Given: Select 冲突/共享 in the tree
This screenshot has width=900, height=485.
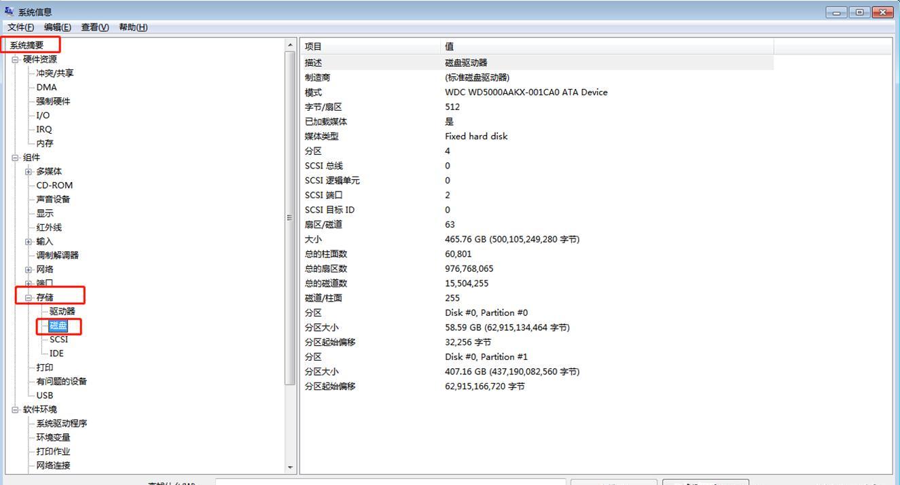Looking at the screenshot, I should tap(55, 73).
